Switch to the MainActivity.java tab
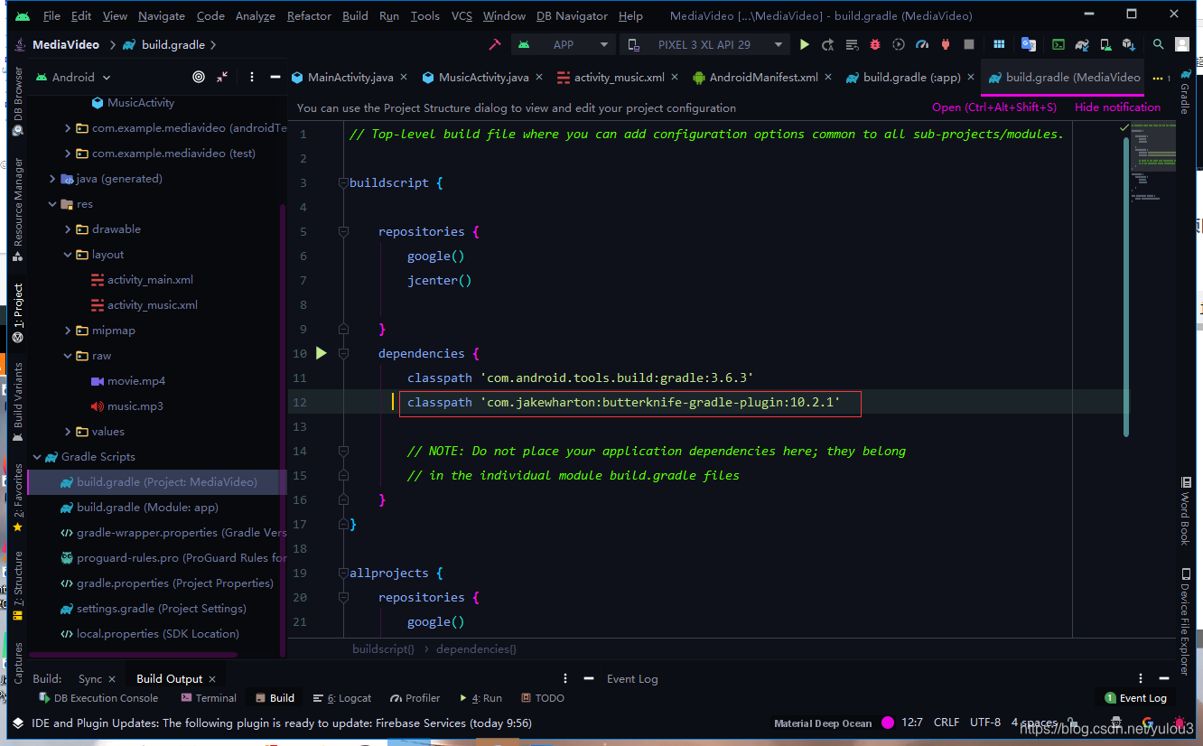 [x=350, y=78]
